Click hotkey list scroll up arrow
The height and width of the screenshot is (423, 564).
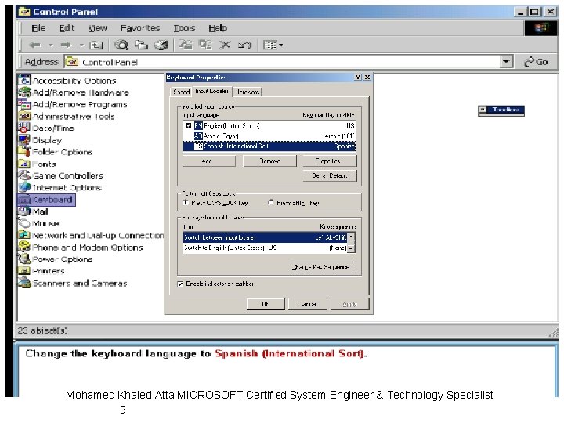[351, 237]
